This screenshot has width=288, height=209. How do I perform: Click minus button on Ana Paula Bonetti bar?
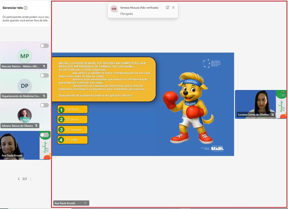[x=79, y=203]
